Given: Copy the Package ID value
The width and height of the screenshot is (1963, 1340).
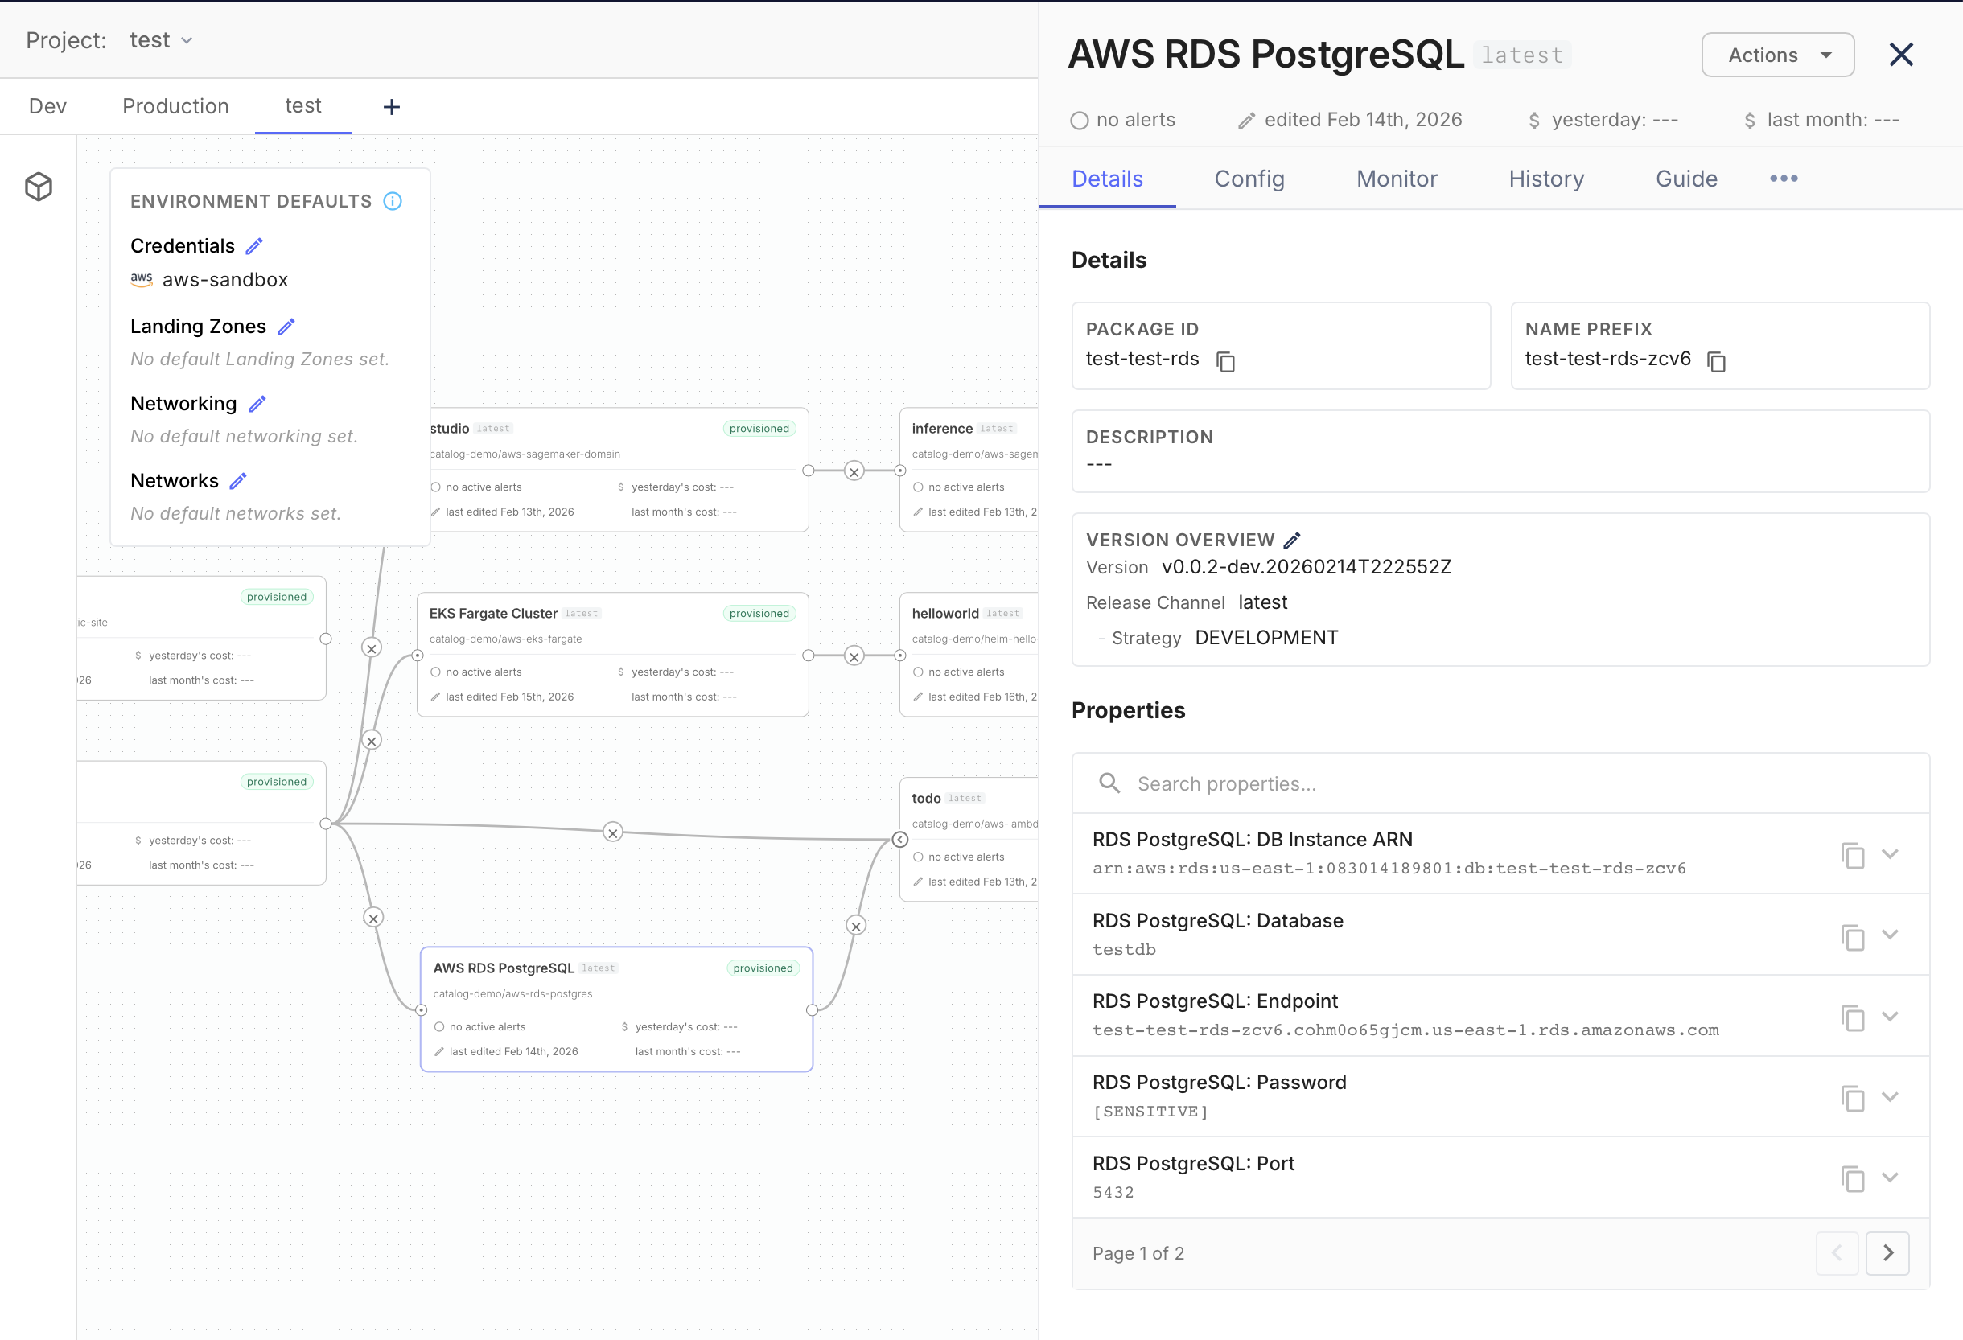Looking at the screenshot, I should [x=1226, y=361].
